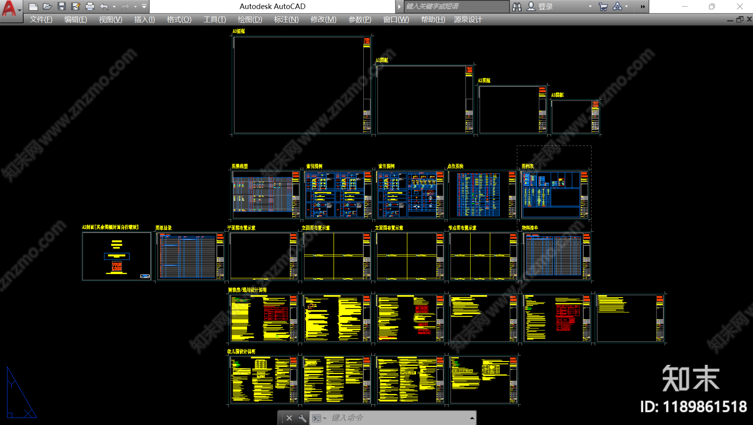Restore the drawing document window

point(739,19)
